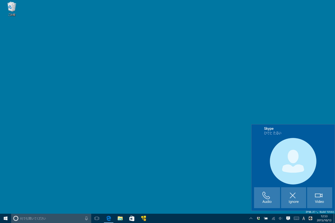The width and height of the screenshot is (335, 223).
Task: Switch the IME input mode A indicator
Action: pos(304,218)
